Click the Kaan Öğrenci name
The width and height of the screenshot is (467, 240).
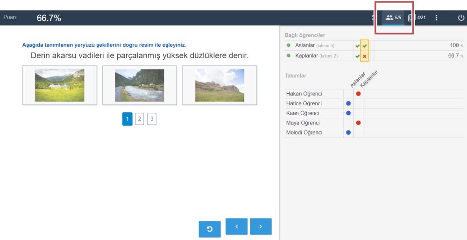[x=303, y=113]
